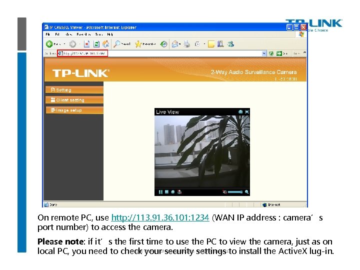Click the Live View video image

[x=202, y=151]
